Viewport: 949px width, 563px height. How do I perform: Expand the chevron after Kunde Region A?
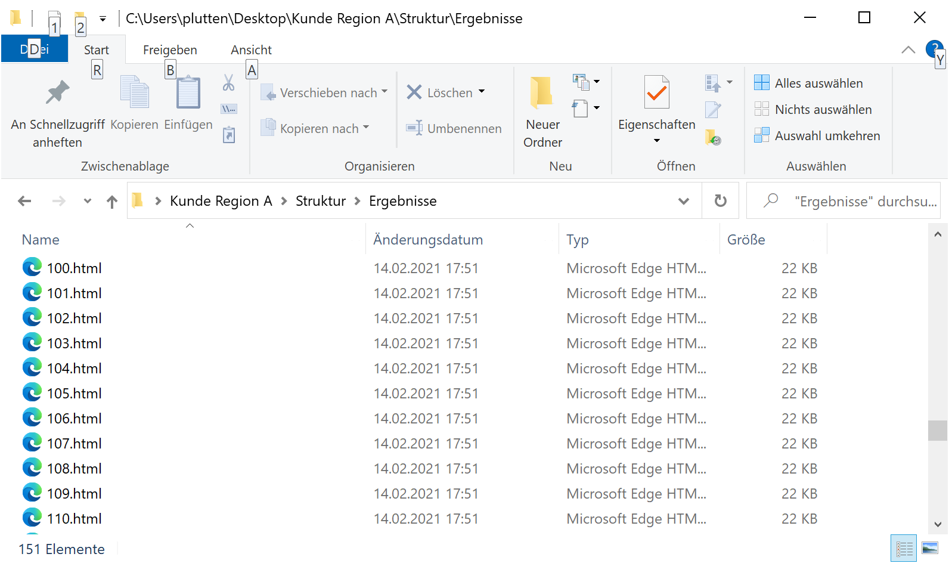point(284,201)
